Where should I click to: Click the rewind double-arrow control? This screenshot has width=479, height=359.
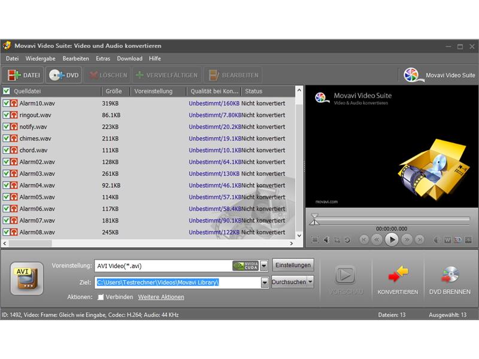click(377, 240)
